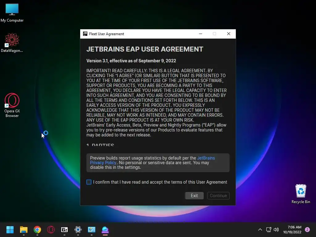Click the network icon in the system tray
Image resolution: width=316 pixels, height=237 pixels.
point(269,230)
